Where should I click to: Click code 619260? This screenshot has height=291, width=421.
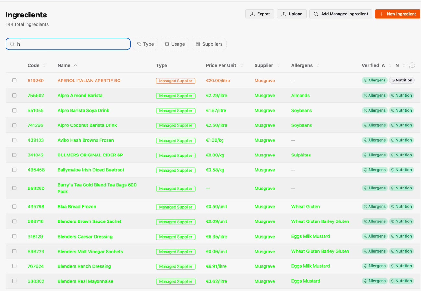(x=36, y=81)
